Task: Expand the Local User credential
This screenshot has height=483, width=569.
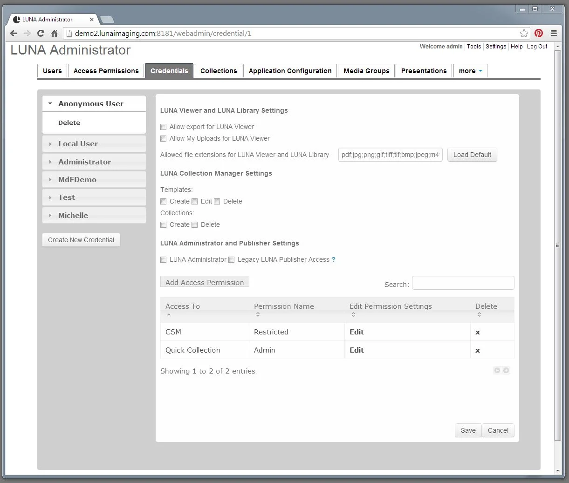Action: coord(94,143)
